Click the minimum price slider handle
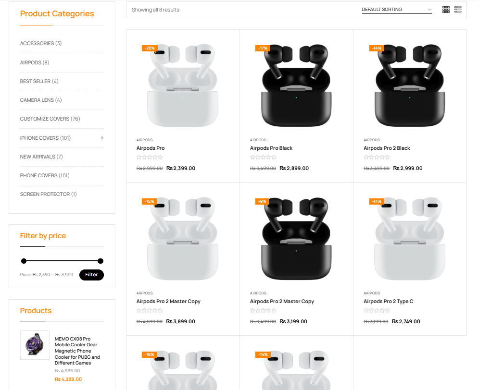478x390 pixels. [x=24, y=261]
